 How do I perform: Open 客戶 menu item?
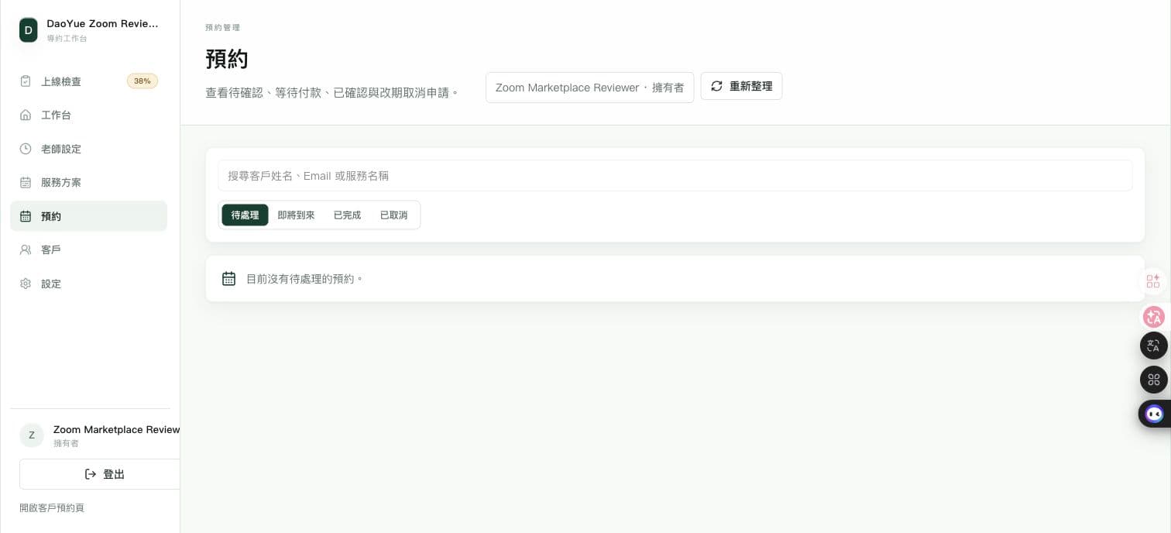click(88, 249)
